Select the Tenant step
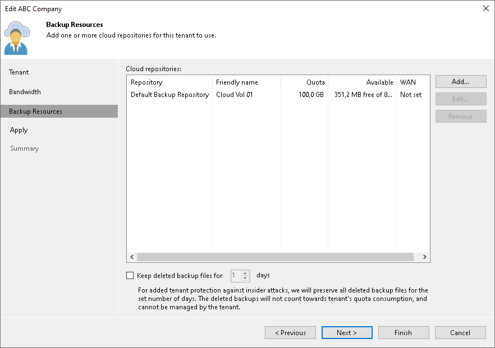 (19, 72)
